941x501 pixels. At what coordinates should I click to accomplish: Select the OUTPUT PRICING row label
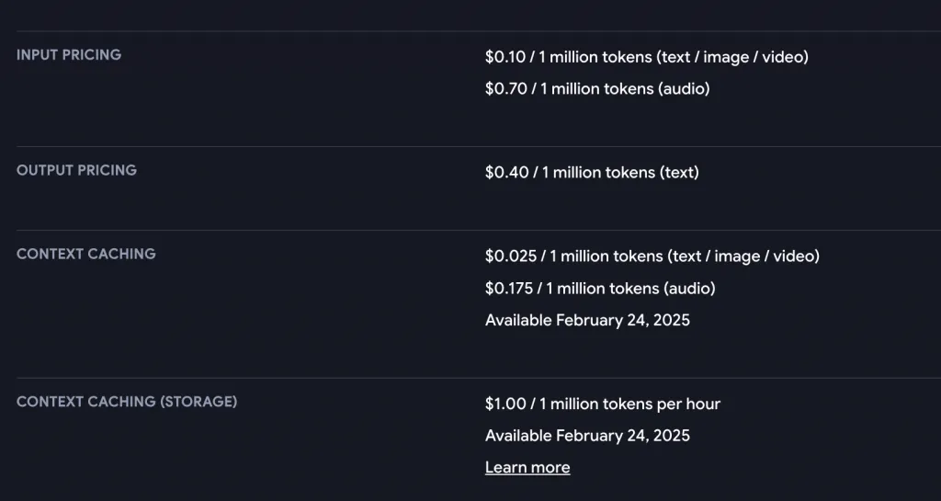[x=76, y=170]
